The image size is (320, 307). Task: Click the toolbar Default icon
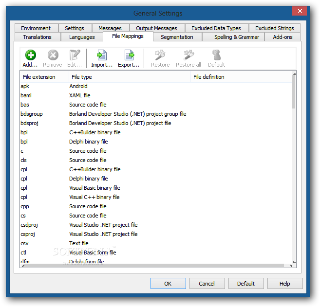click(x=216, y=55)
